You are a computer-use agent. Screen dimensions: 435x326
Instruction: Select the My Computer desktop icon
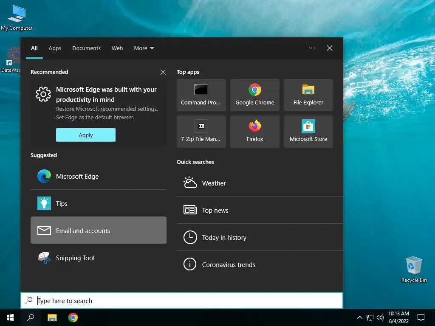pos(17,17)
